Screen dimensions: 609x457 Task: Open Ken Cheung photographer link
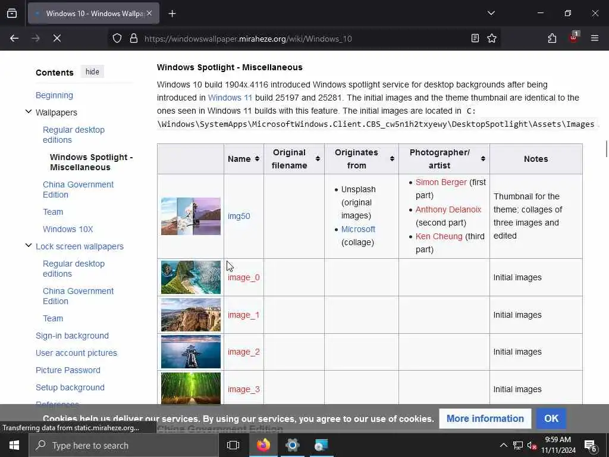click(x=439, y=236)
